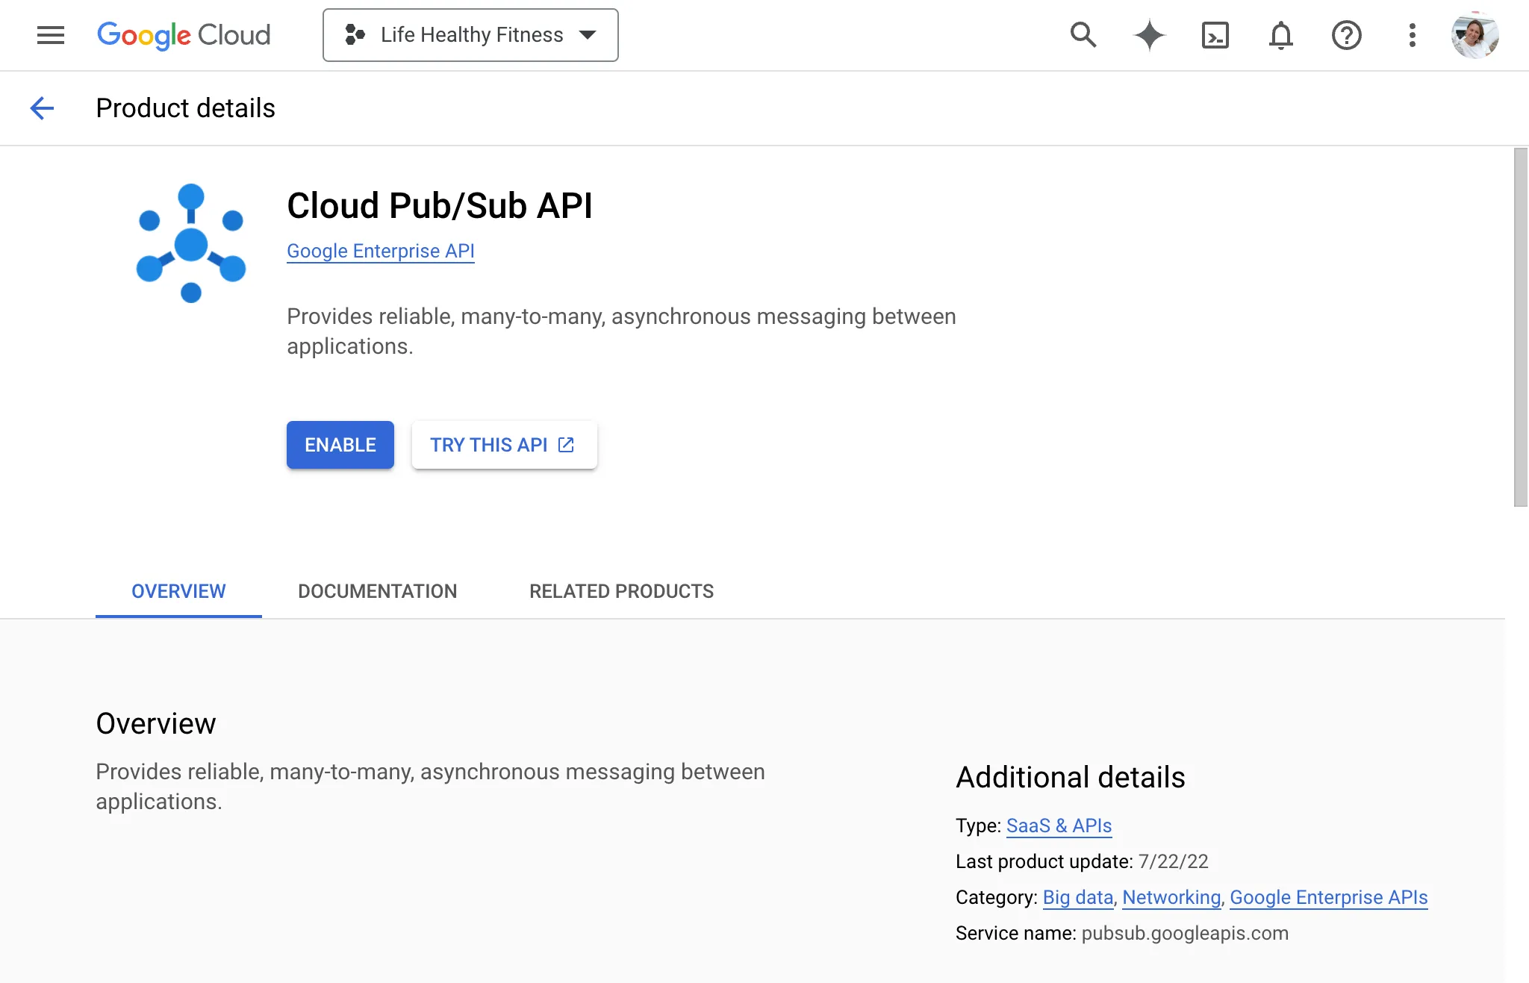The image size is (1529, 983).
Task: Click the help question mark icon
Action: coord(1346,35)
